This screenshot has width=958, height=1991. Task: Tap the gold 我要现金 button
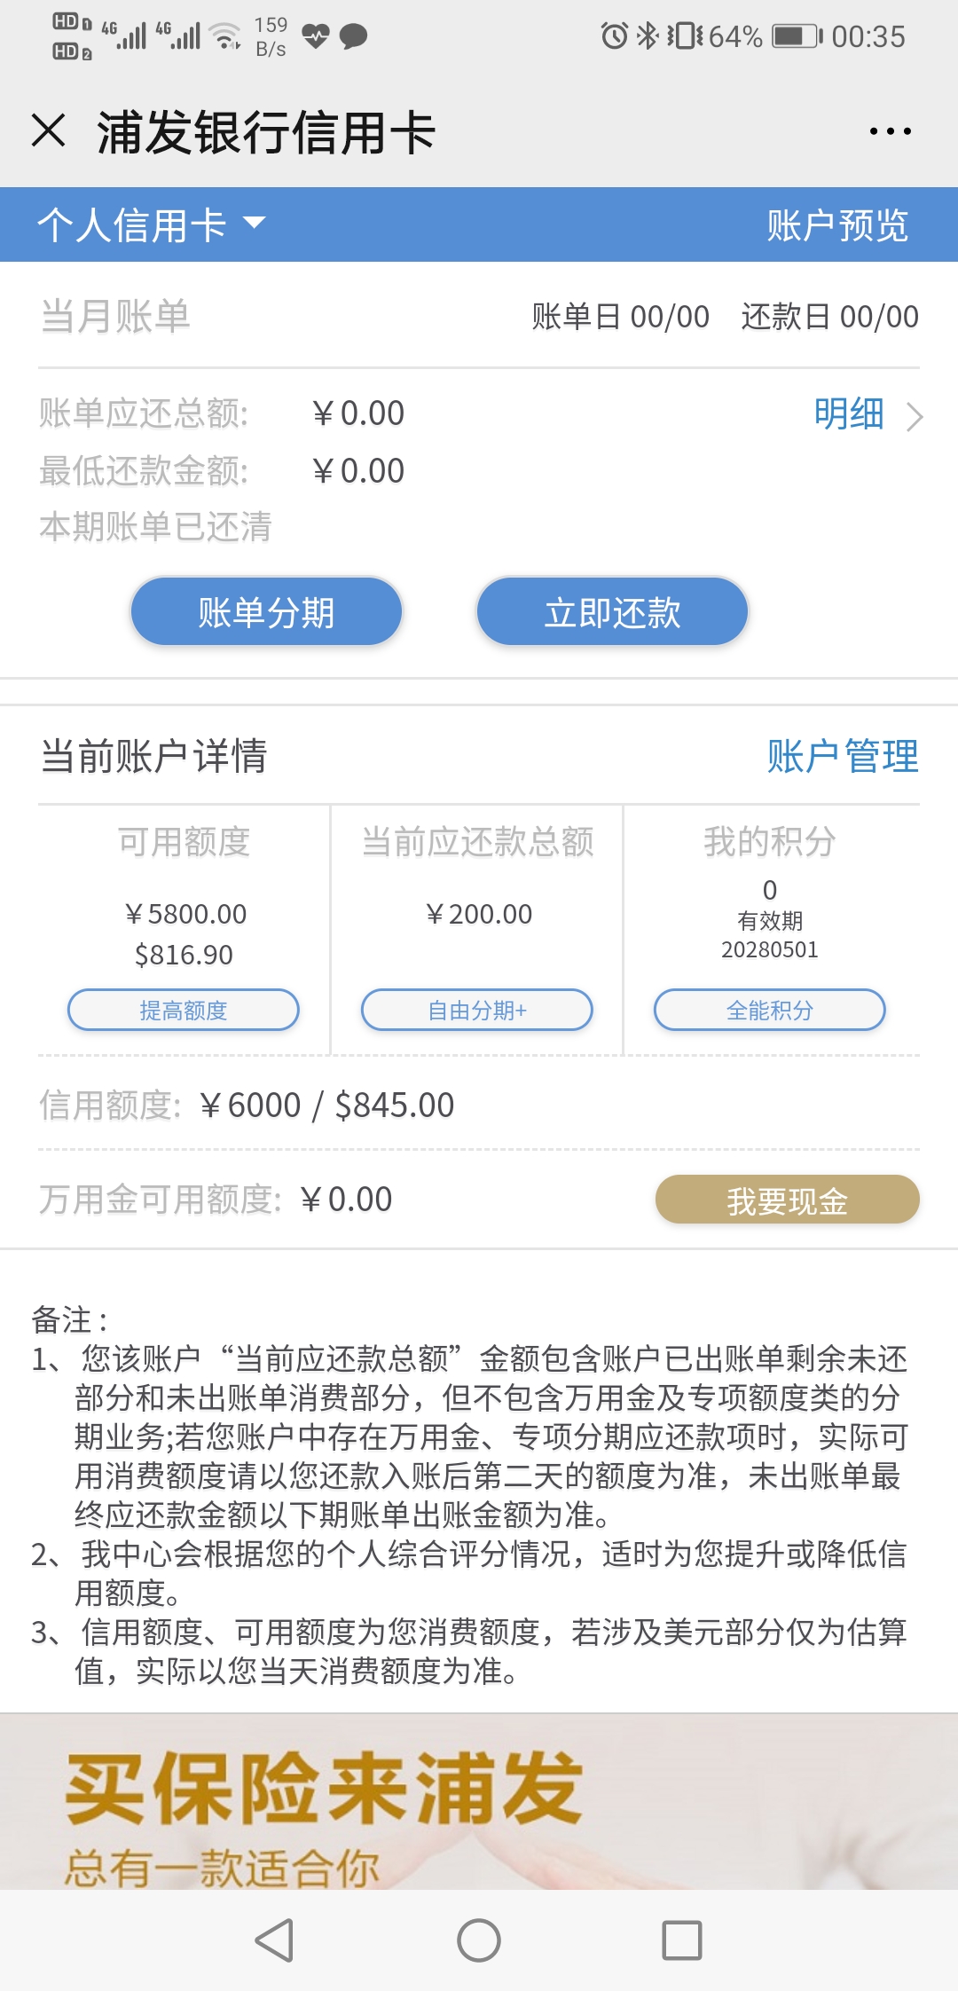788,1200
